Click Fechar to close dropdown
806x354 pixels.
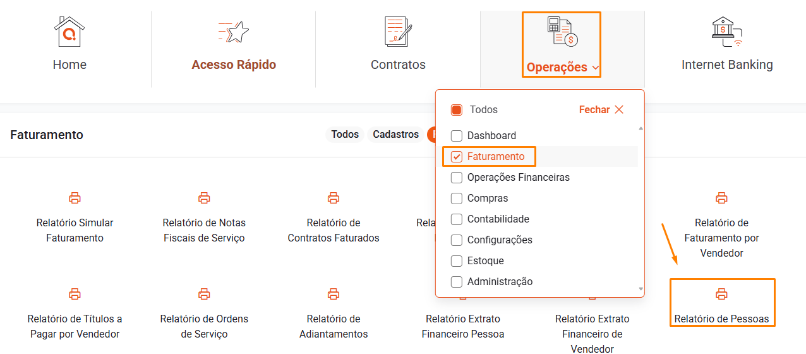(601, 110)
